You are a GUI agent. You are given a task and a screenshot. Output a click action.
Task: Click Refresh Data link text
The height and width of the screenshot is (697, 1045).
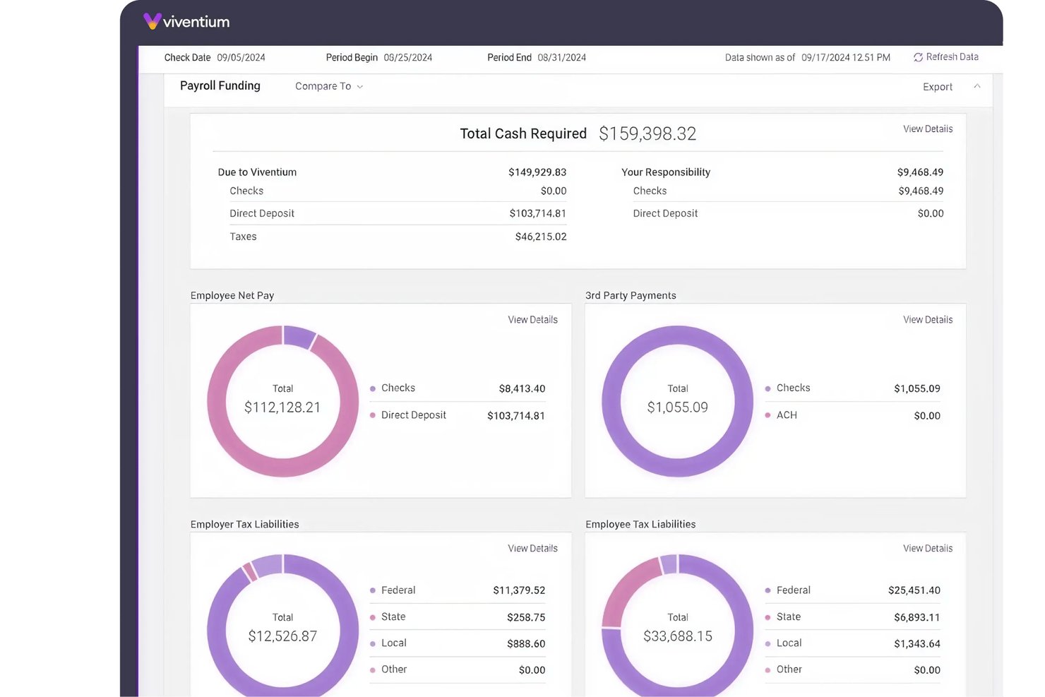(x=952, y=57)
